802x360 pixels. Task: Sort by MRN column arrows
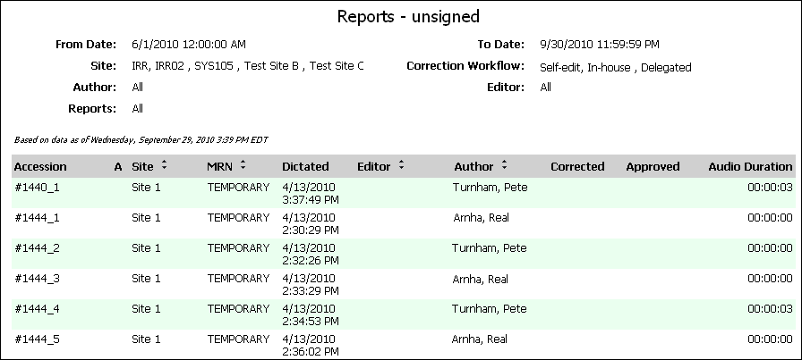243,165
